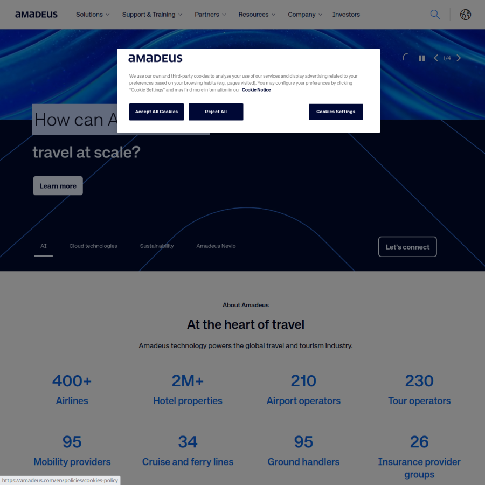Click the 1/4 slide counter
This screenshot has height=485, width=485.
click(x=447, y=58)
